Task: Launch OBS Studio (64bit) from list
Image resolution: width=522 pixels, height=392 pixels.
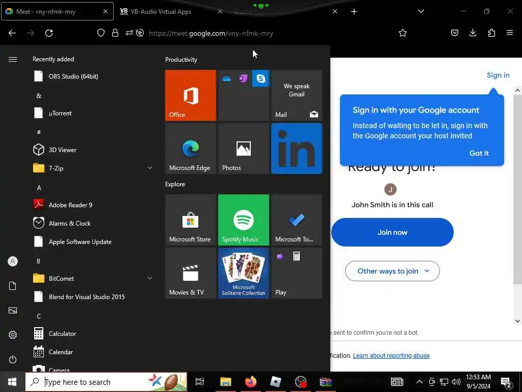Action: [92, 77]
